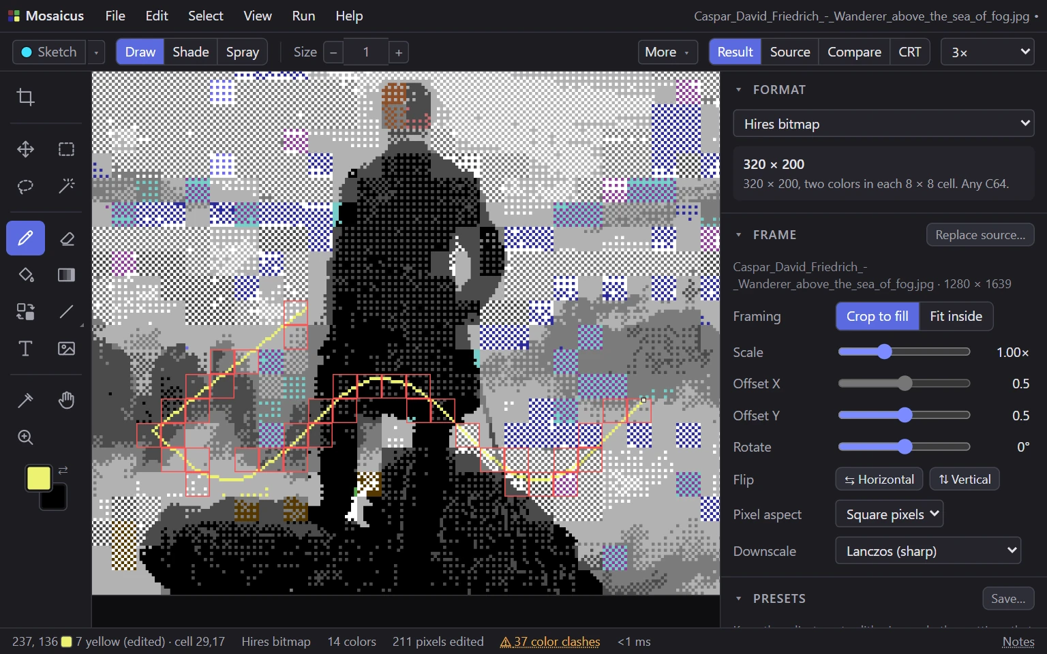Click the Save... preset button
Image resolution: width=1047 pixels, height=654 pixels.
point(1008,598)
